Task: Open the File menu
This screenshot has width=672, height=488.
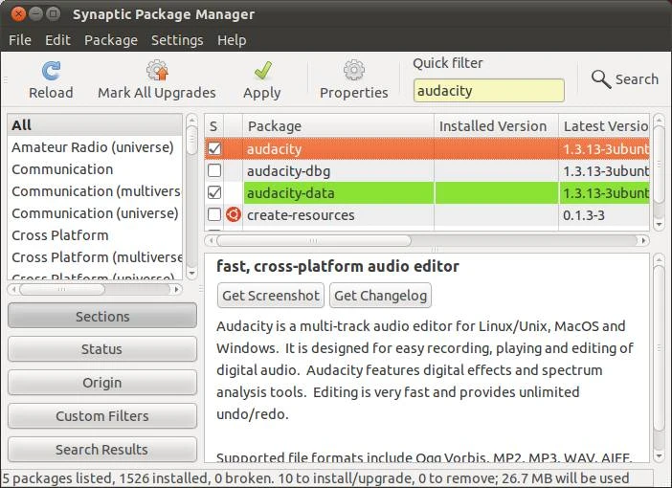Action: pos(20,40)
